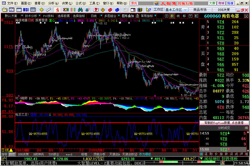Select the macd indicator tab
Image resolution: width=250 pixels, height=166 pixels.
[69, 154]
